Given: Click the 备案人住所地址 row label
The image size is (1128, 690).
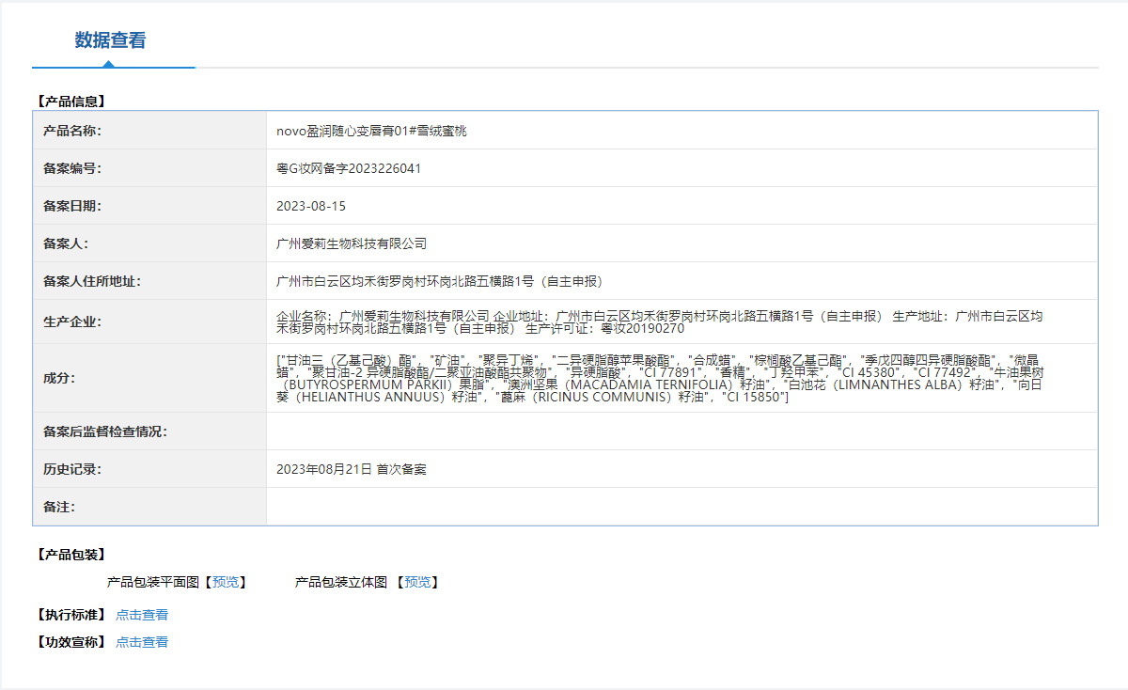Looking at the screenshot, I should tap(92, 281).
